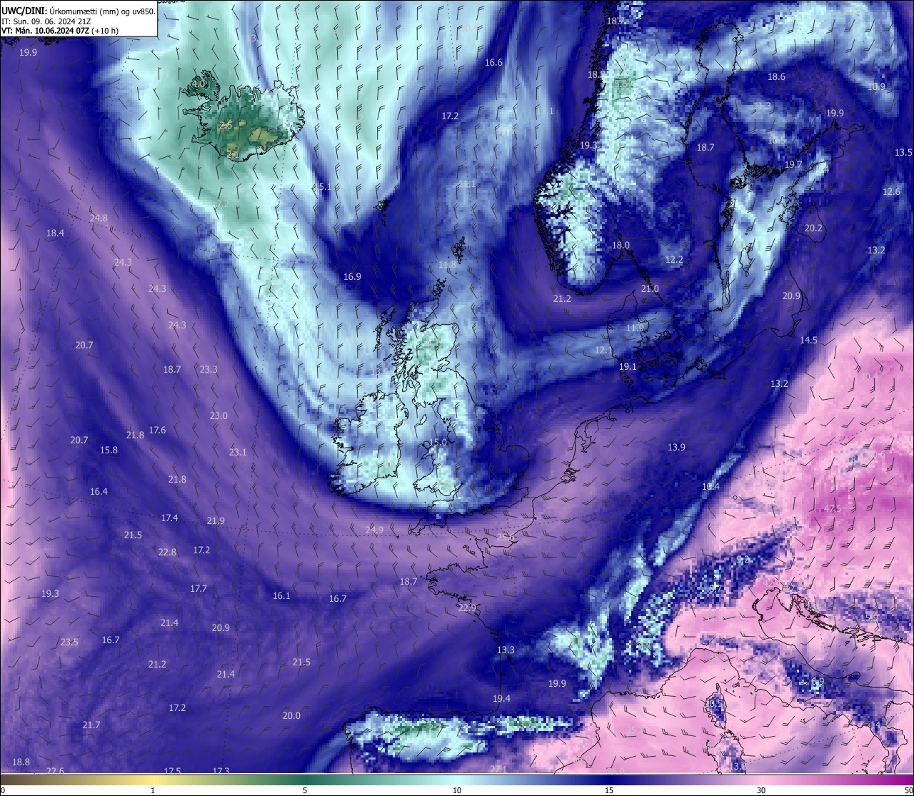Click the 47.5 value label
The height and width of the screenshot is (796, 914).
(x=833, y=509)
